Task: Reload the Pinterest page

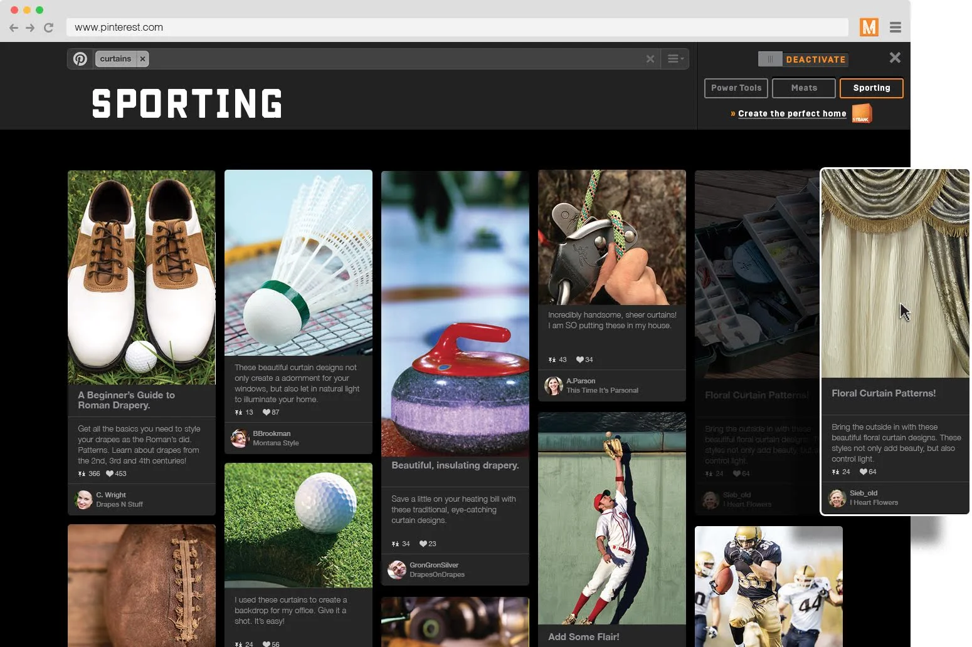Action: (48, 28)
